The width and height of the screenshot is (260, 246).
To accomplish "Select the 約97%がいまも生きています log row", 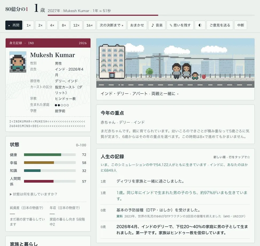I will (x=175, y=196).
